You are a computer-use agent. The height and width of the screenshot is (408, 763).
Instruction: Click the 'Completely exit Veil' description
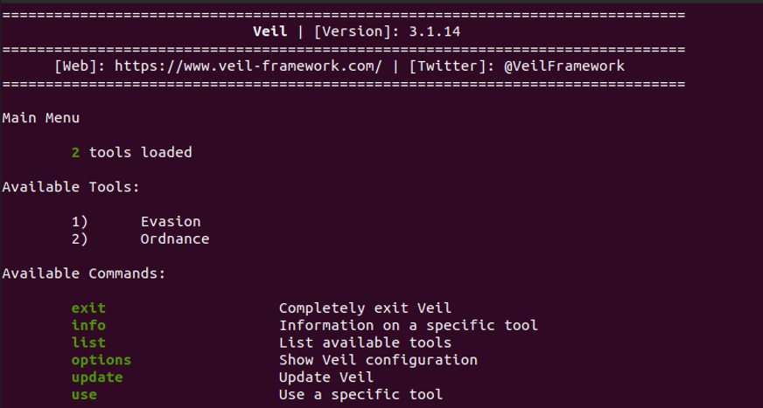pyautogui.click(x=365, y=308)
